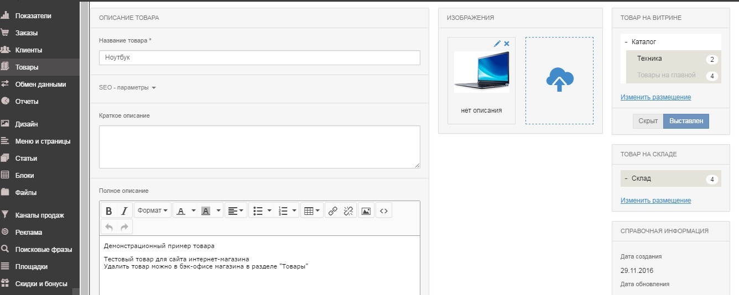Screen dimensions: 739x295
Task: Click the insert link icon
Action: (x=332, y=210)
